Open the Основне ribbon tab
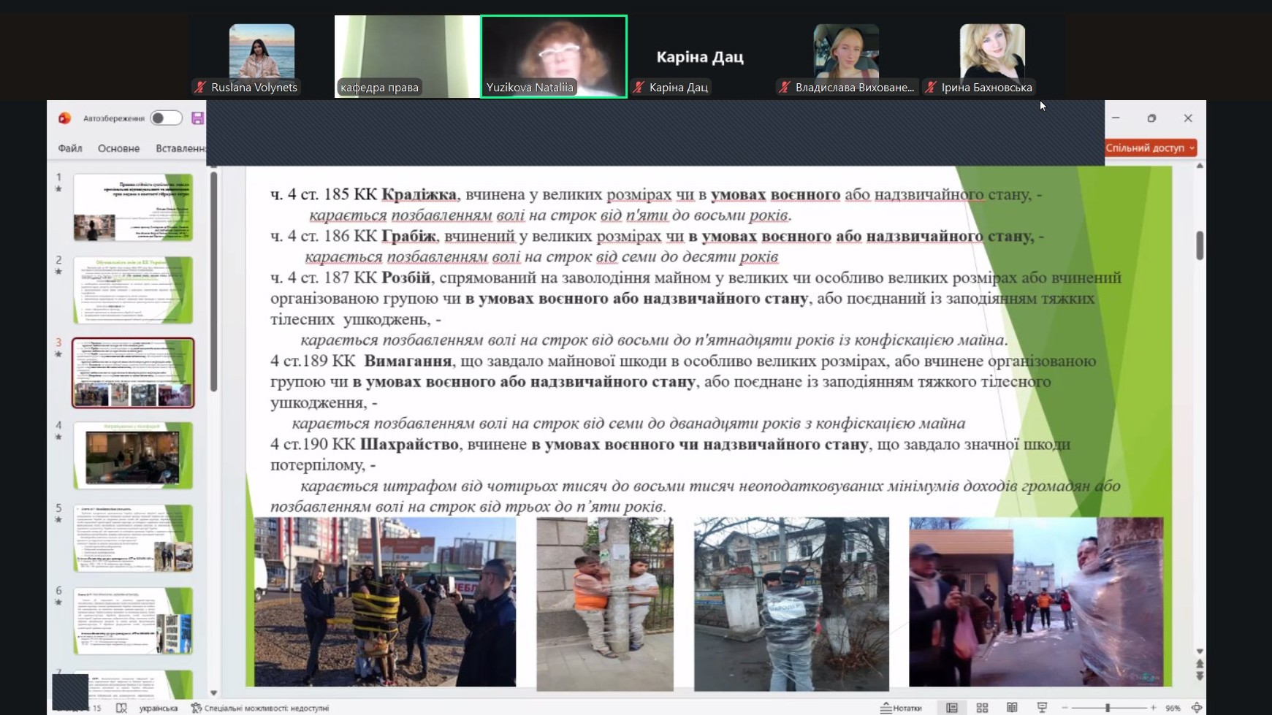The width and height of the screenshot is (1272, 715). click(118, 148)
